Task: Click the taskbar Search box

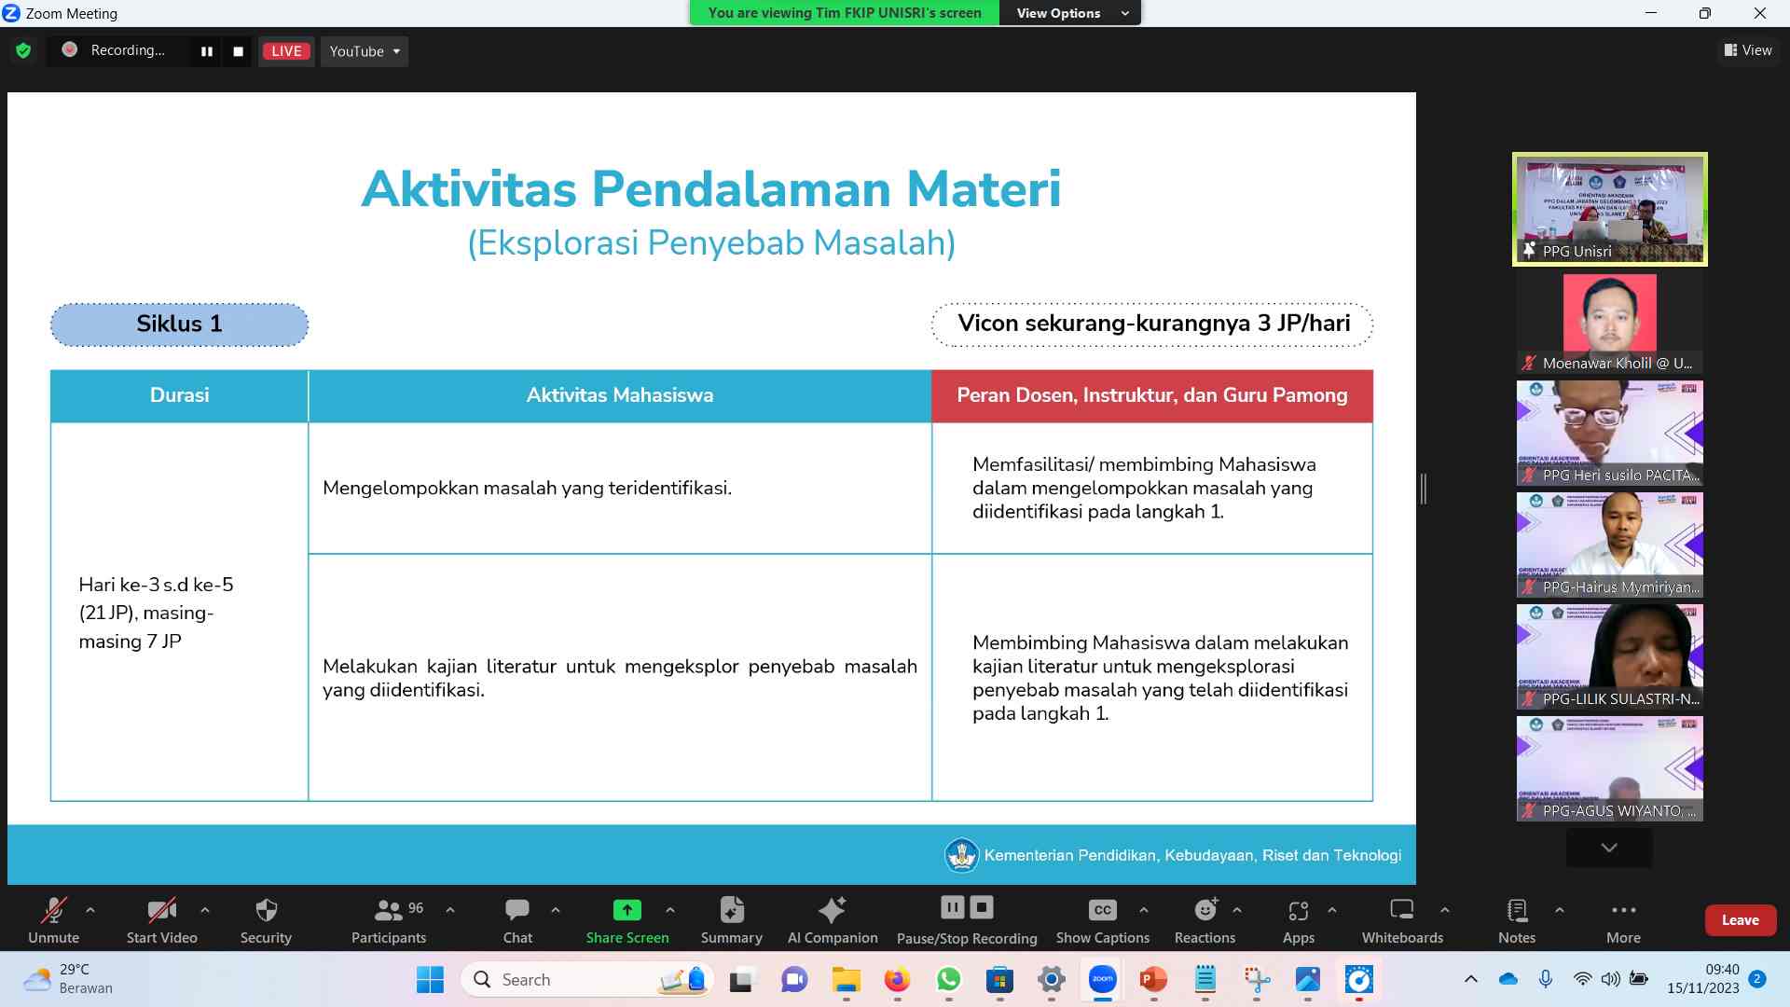Action: [587, 979]
